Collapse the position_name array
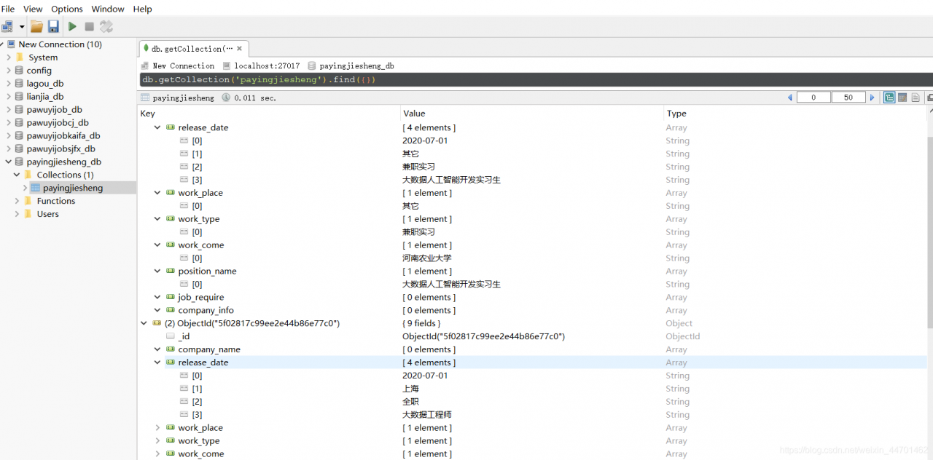This screenshot has height=460, width=933. (157, 271)
